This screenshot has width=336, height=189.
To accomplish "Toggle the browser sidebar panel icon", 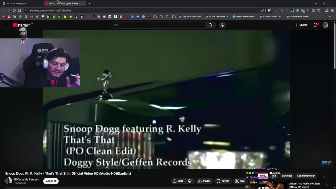I will pyautogui.click(x=318, y=10).
